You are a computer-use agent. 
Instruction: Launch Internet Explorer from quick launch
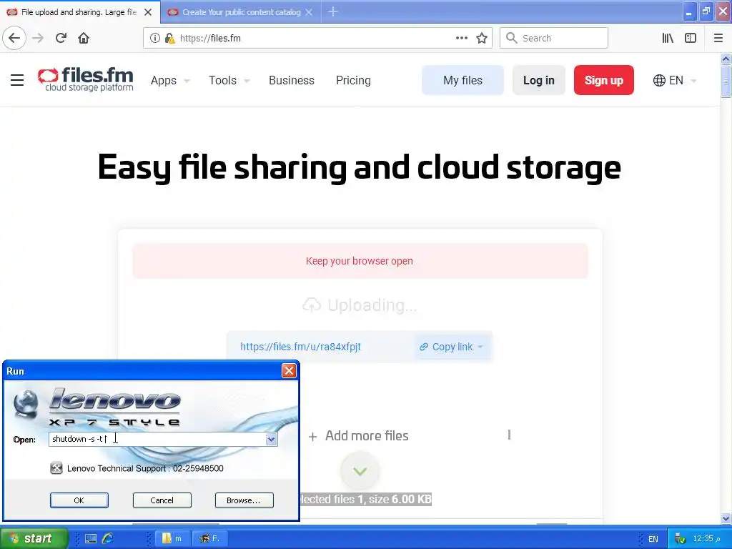(x=107, y=539)
